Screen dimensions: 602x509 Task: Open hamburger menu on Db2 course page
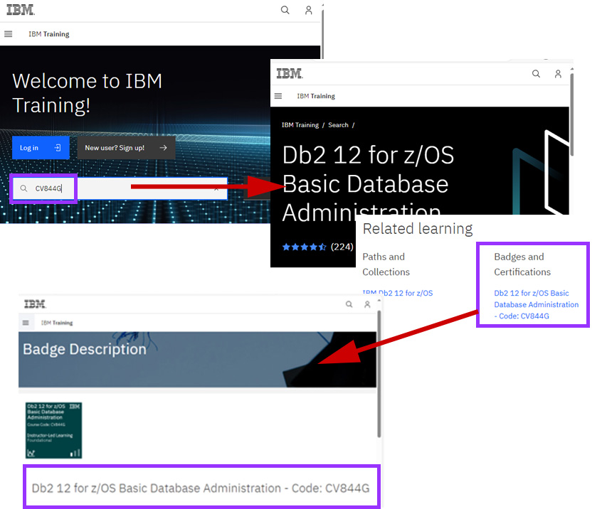point(278,96)
